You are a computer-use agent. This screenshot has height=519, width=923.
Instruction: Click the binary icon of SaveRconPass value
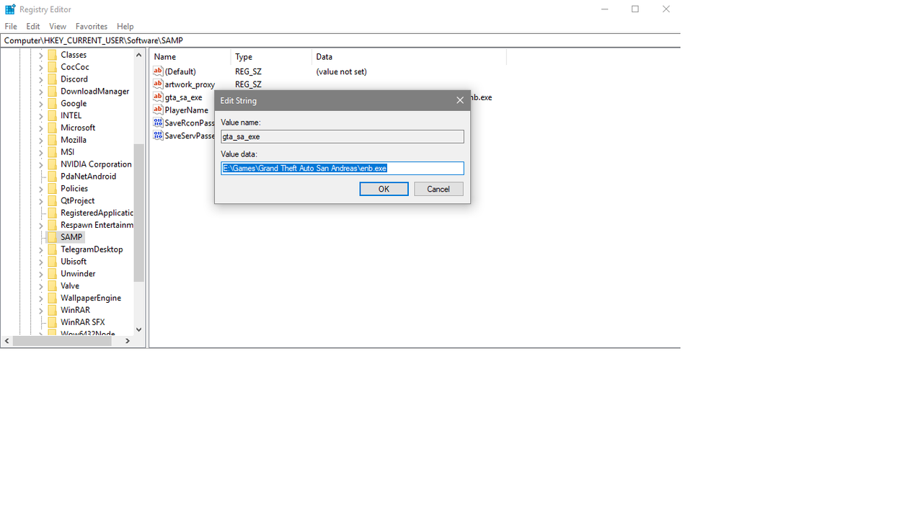click(158, 123)
